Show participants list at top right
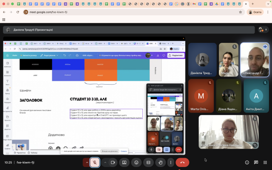272x170 pixels. pyautogui.click(x=262, y=30)
